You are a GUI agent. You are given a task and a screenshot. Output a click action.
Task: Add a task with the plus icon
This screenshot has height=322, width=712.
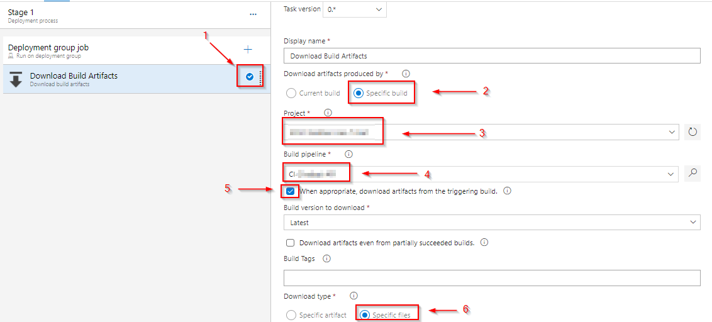(248, 49)
